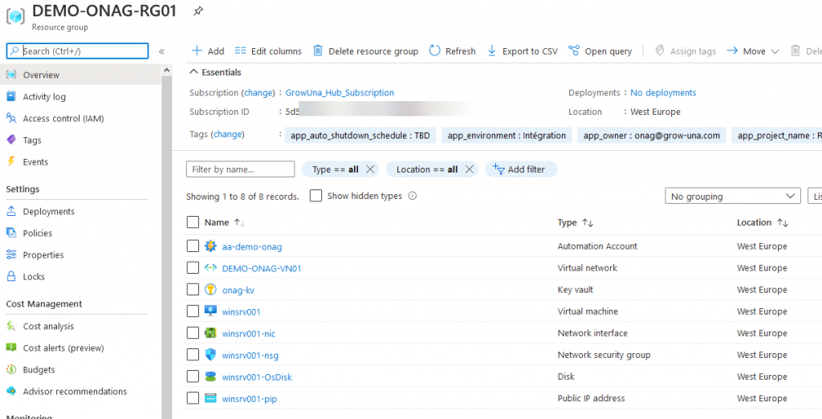Select all resources header checkbox
Viewport: 822px width, 419px height.
click(x=193, y=222)
